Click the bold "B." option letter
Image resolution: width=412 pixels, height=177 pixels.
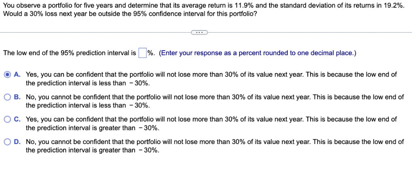click(17, 97)
